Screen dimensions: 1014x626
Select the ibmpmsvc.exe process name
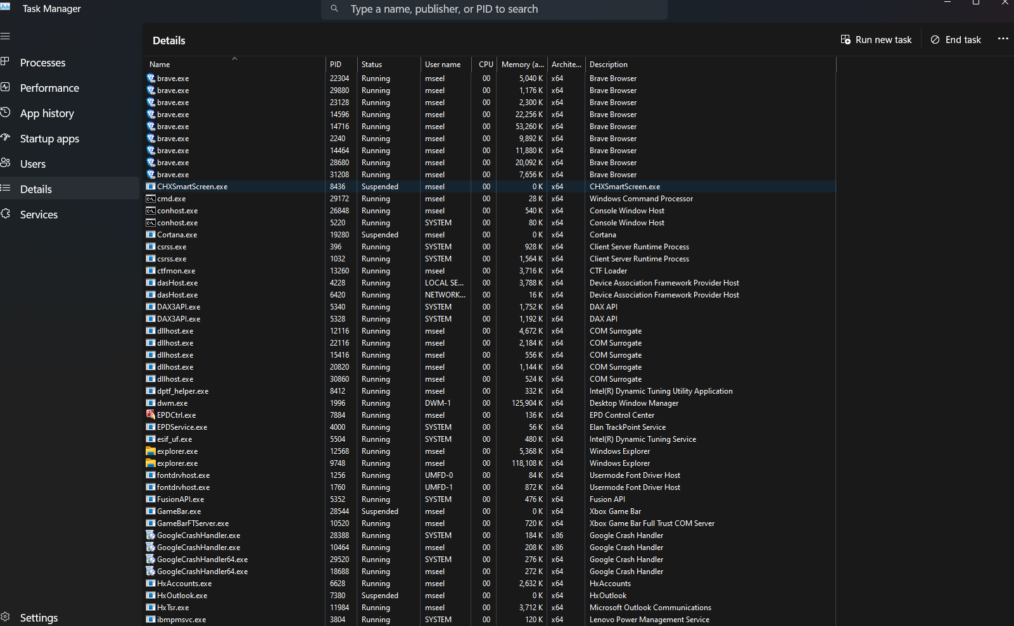[x=182, y=620]
